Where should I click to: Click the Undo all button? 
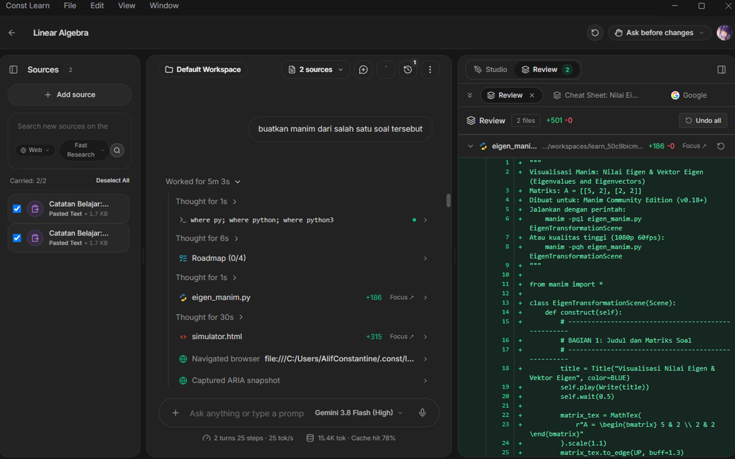pos(703,120)
